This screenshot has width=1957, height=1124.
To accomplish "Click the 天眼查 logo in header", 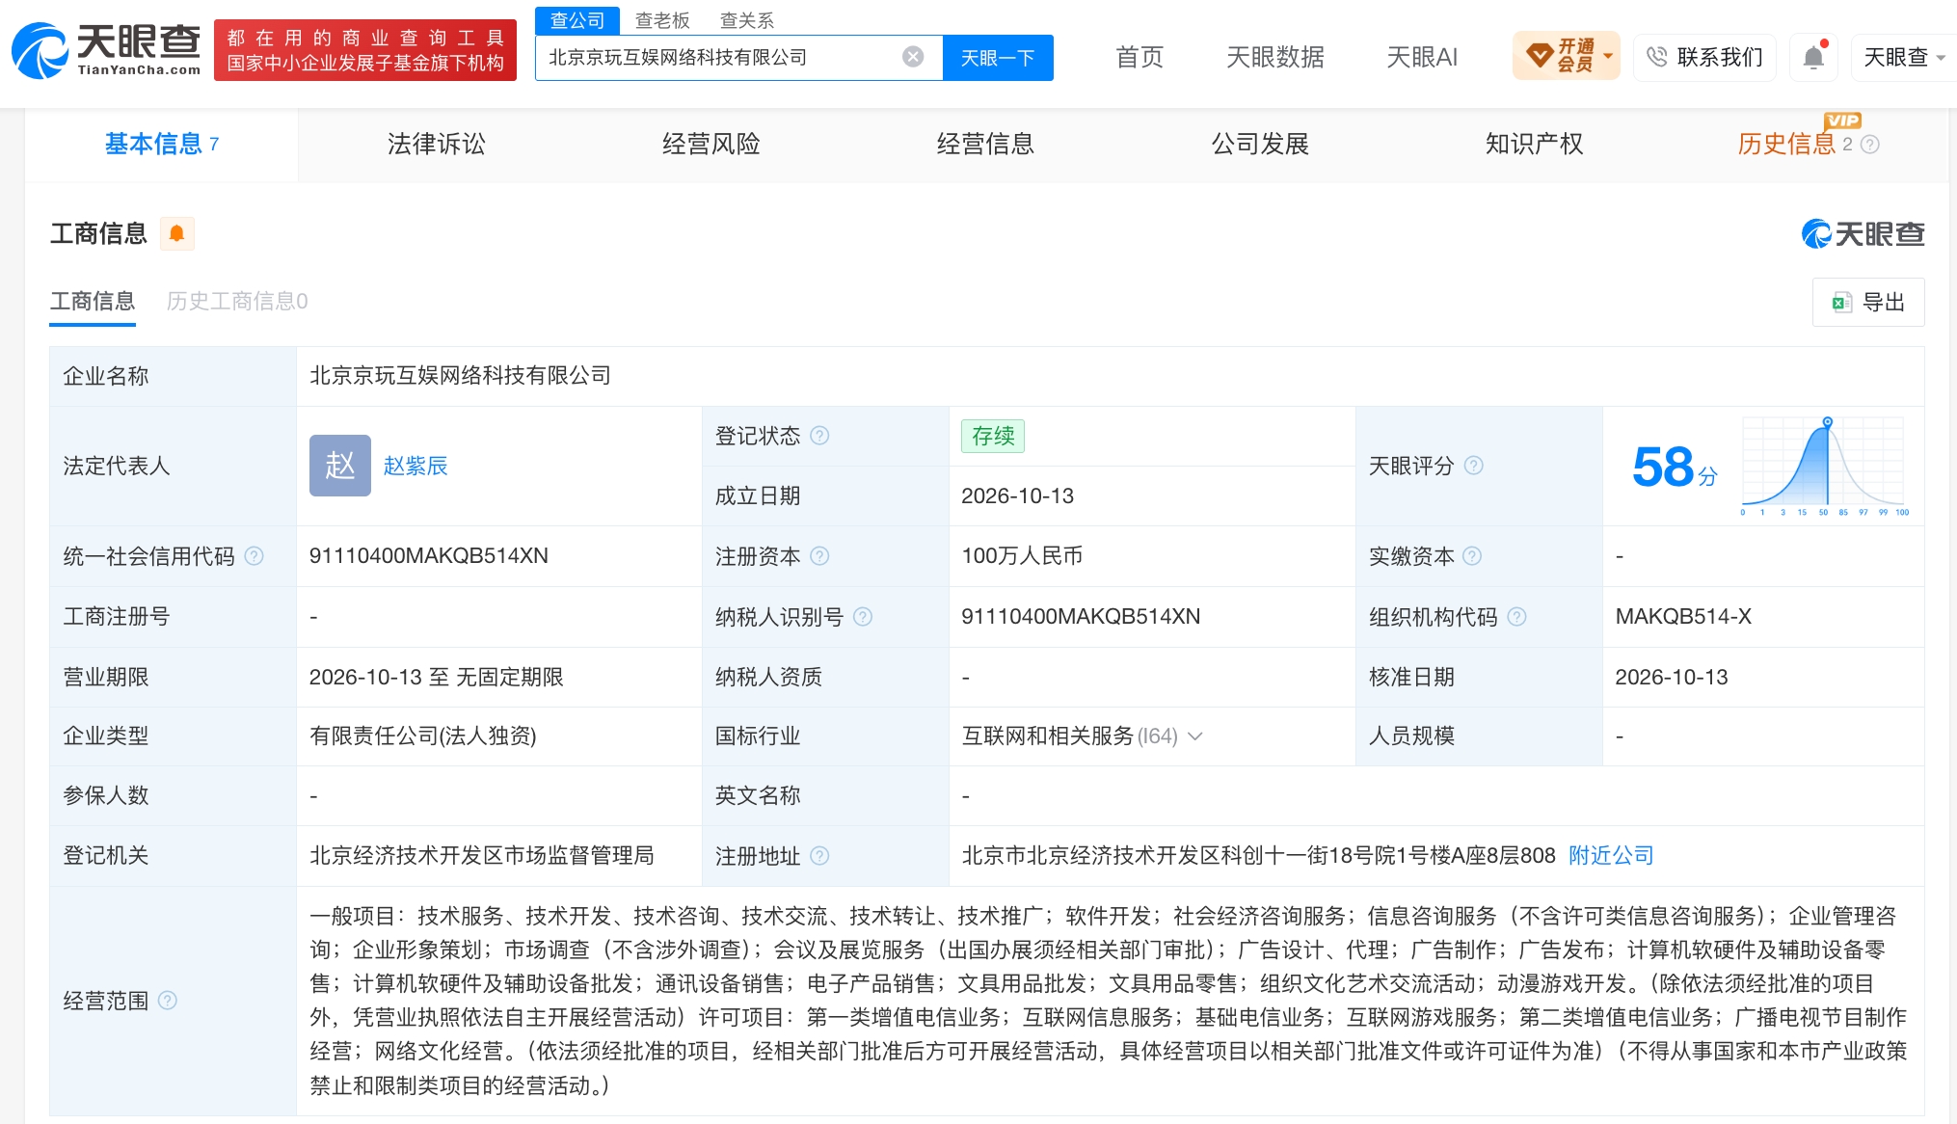I will pos(106,50).
